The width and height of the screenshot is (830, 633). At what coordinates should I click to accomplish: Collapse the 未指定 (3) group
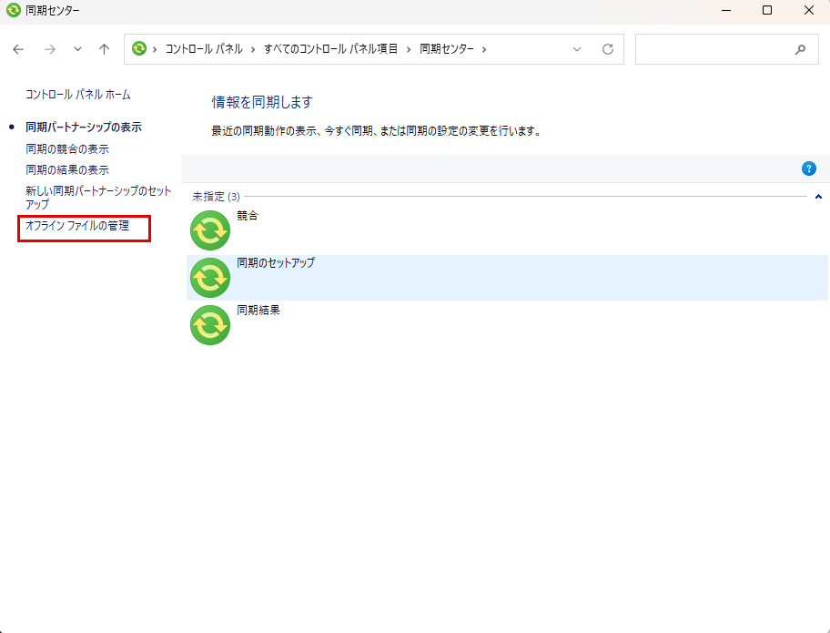tap(818, 196)
